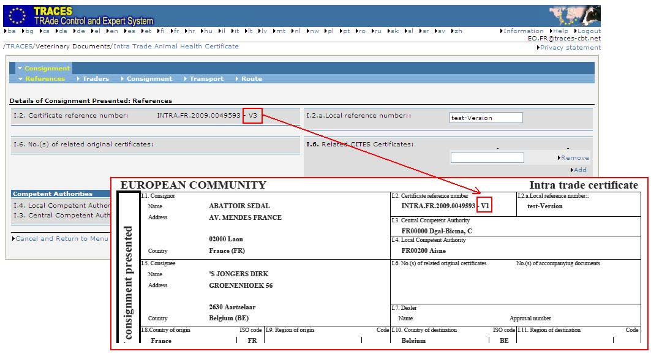This screenshot has height=354, width=651.
Task: Switch language to English (en)
Action: [x=112, y=31]
